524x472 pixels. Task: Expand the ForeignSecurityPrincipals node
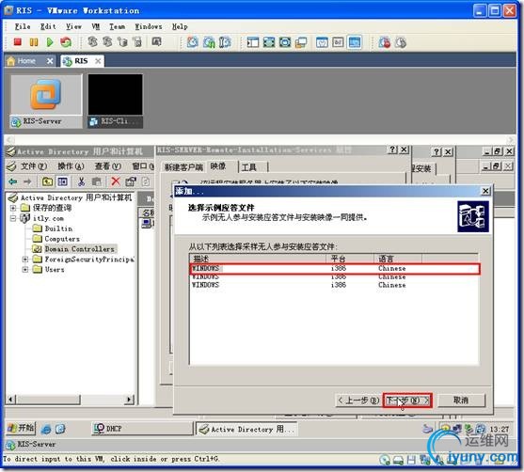pos(25,260)
